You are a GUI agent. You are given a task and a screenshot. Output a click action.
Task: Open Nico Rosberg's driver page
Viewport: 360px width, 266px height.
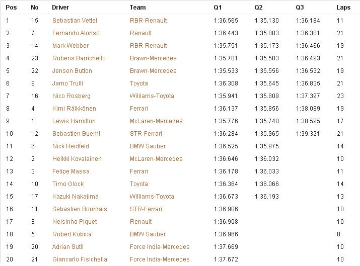[71, 96]
